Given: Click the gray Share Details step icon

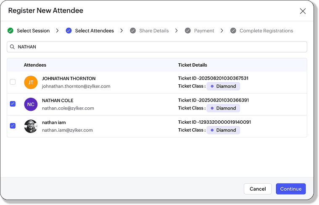Looking at the screenshot, I should click(133, 31).
